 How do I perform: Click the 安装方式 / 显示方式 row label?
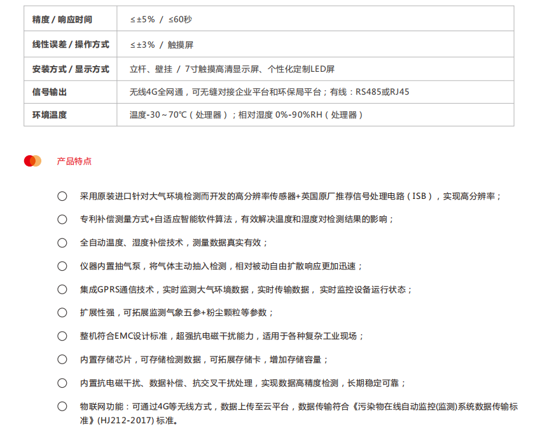(x=71, y=69)
